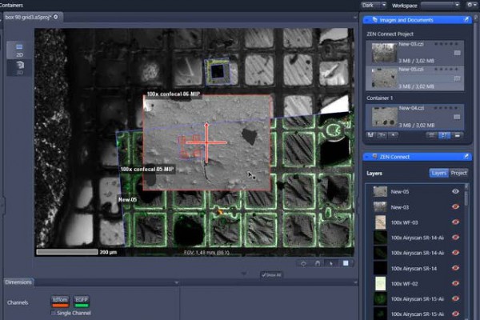Screen dimensions: 480x320
Task: Click the '100x confocal 06-MIP' image label
Action: [x=173, y=94]
